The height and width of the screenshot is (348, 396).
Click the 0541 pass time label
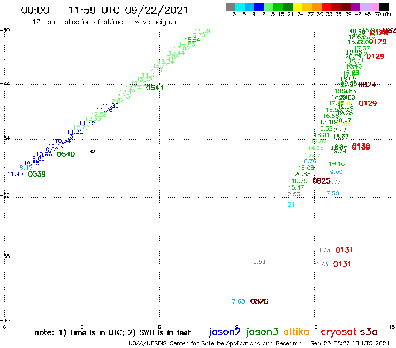point(155,88)
